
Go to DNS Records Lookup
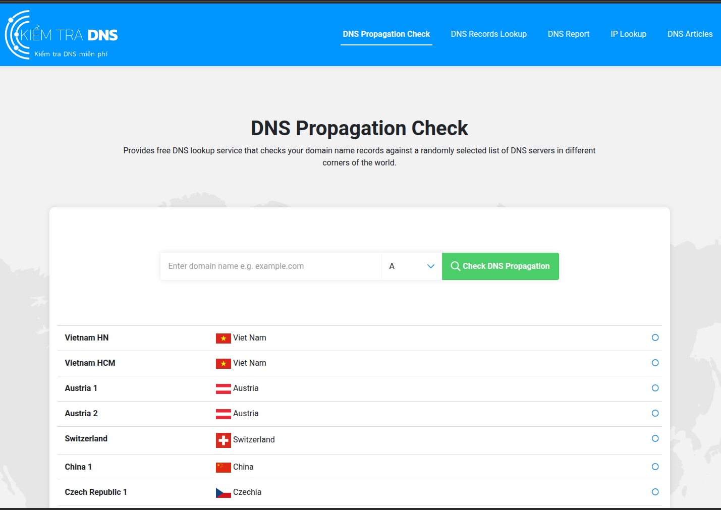488,34
